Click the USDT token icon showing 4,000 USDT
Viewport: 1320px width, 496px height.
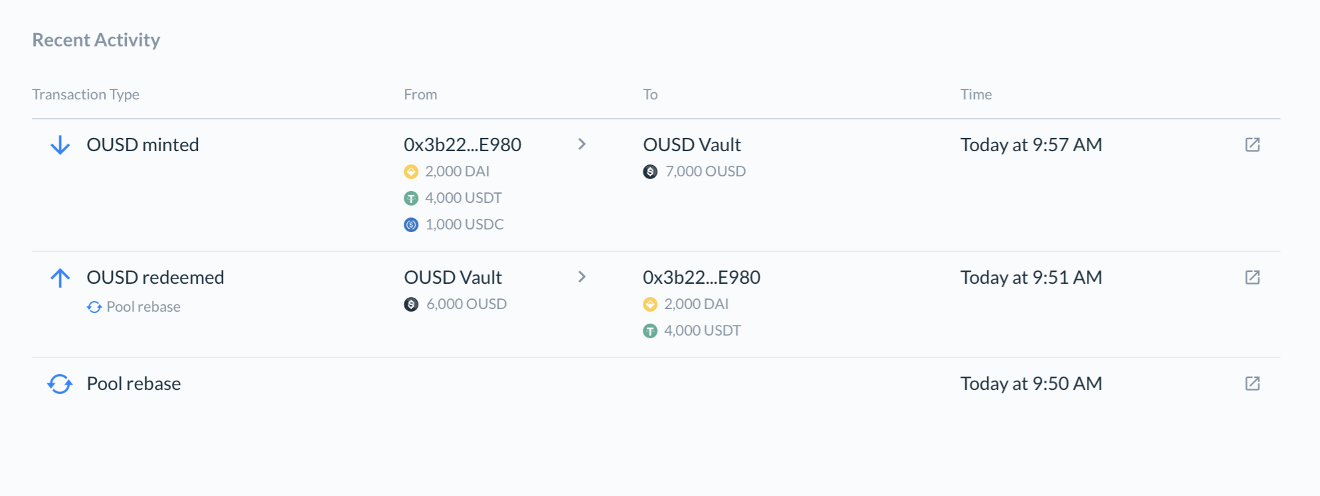pos(412,198)
